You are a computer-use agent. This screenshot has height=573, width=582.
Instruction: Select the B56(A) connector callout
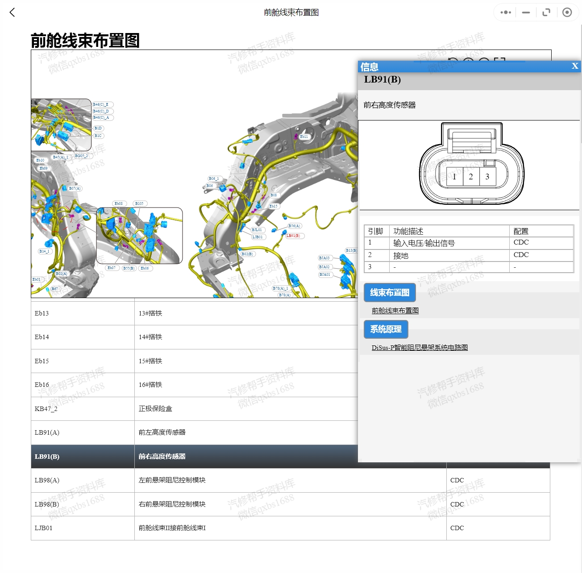coord(295,226)
